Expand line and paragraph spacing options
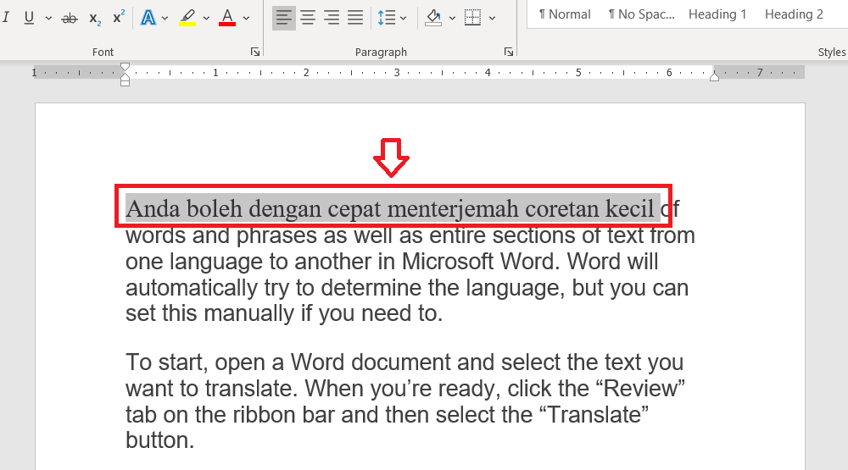Image resolution: width=848 pixels, height=470 pixels. coord(392,17)
